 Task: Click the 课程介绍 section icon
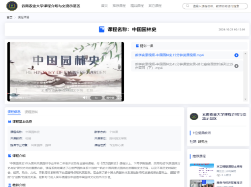9,156
